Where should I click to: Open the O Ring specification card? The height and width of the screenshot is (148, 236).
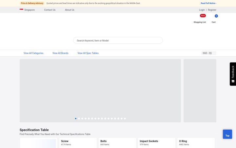(x=196, y=143)
